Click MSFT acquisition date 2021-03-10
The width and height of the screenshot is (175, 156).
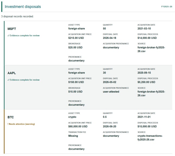point(144,29)
